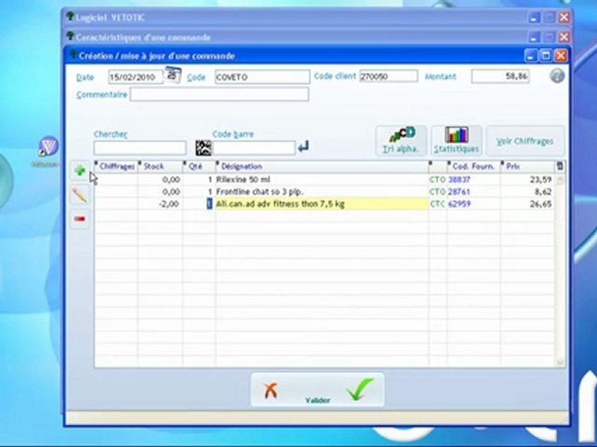Click into the Date field
The image size is (597, 447).
[136, 77]
